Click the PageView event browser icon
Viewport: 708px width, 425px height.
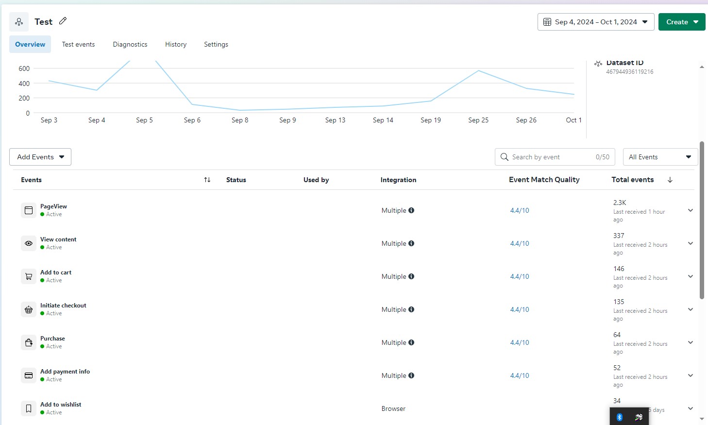[29, 210]
